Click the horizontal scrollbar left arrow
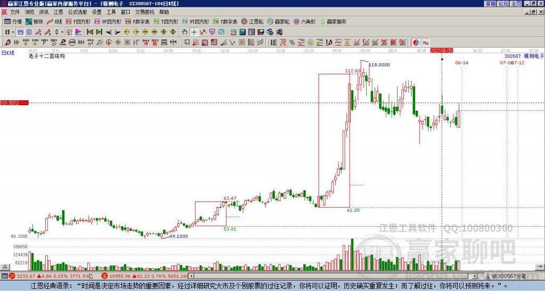Image resolution: width=545 pixels, height=291 pixels. click(191, 276)
